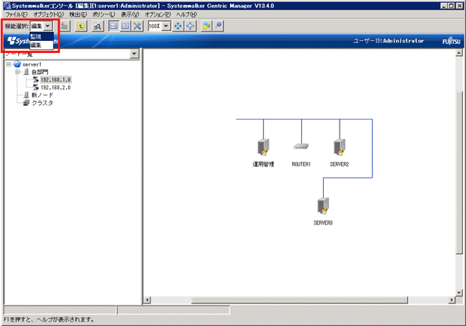
Task: Click the yellow-green object toolbar icon
Action: tap(207, 26)
